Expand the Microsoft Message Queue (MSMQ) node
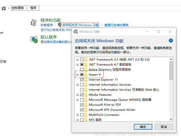Viewport: 181px width, 139px height. [77, 100]
